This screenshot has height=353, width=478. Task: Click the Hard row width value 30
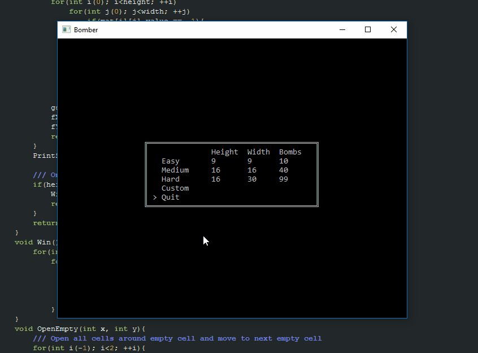point(252,179)
